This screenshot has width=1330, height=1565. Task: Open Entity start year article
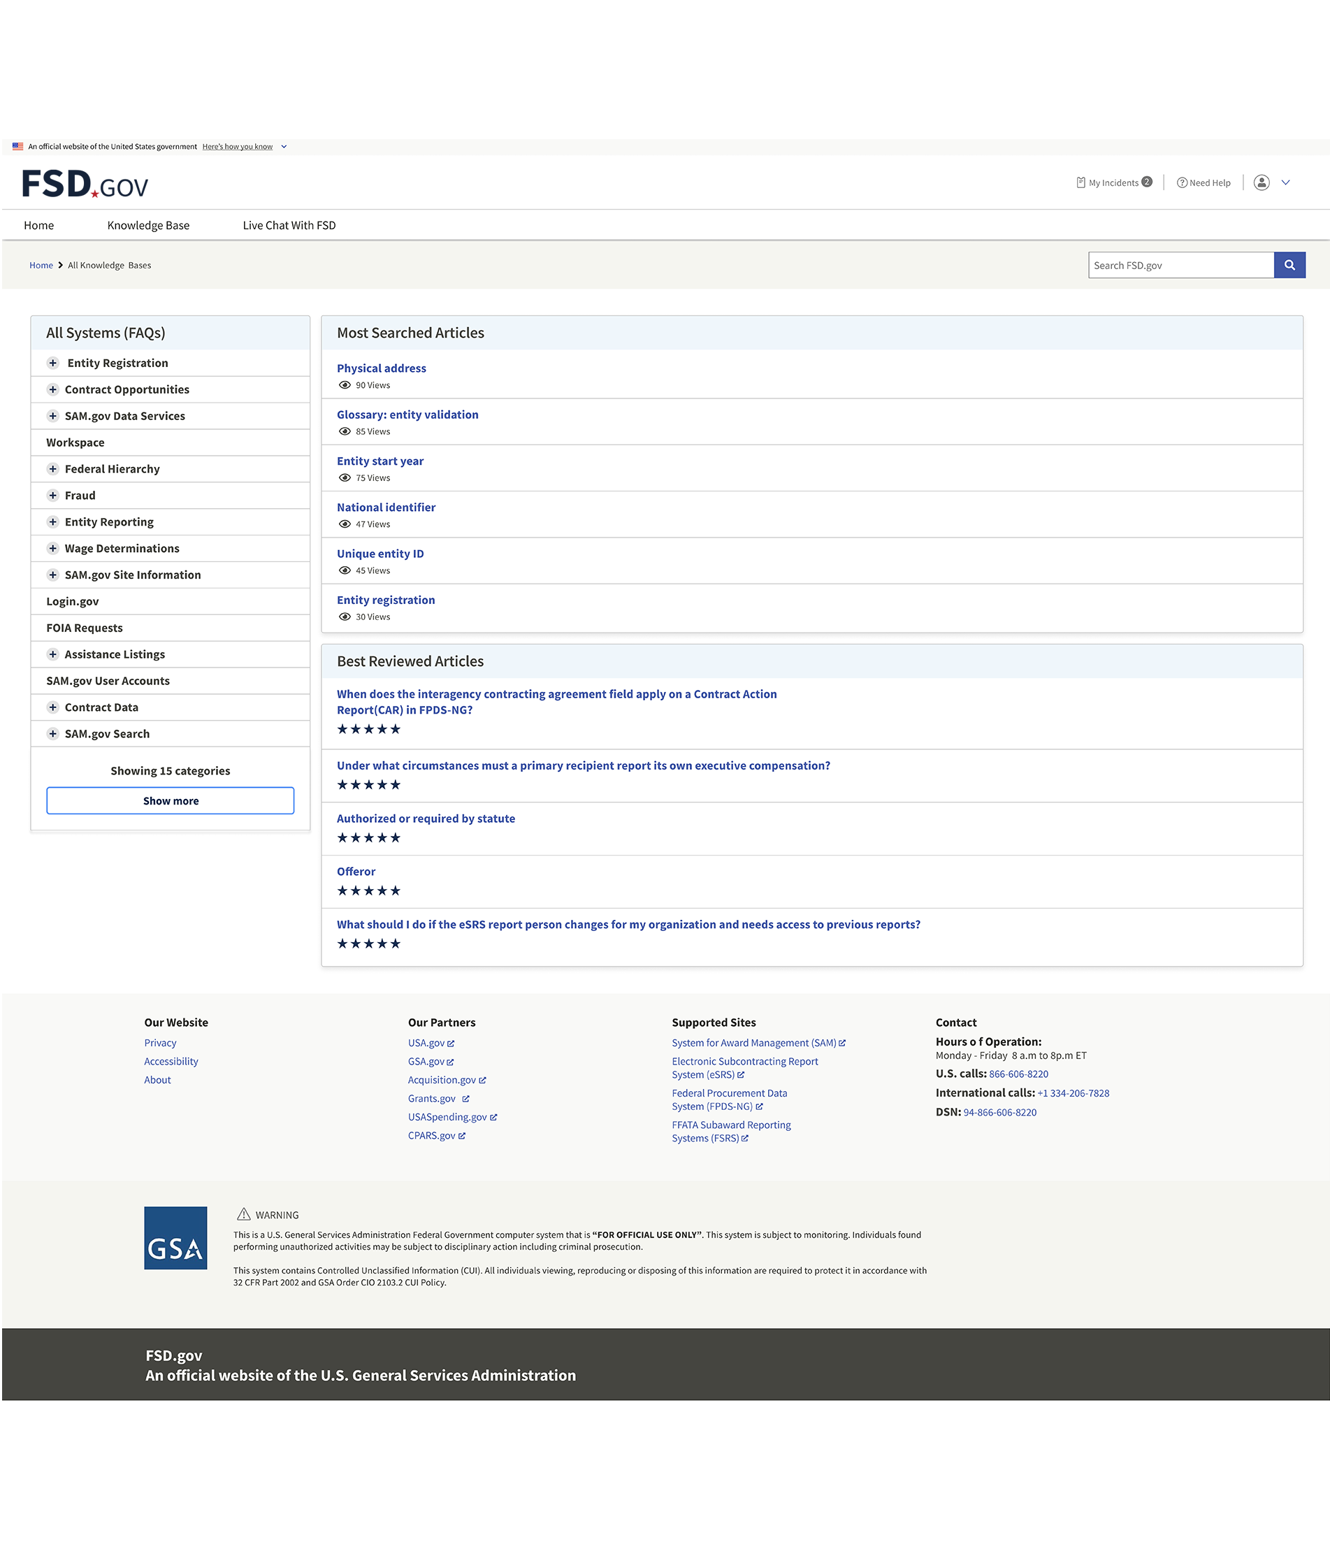380,461
